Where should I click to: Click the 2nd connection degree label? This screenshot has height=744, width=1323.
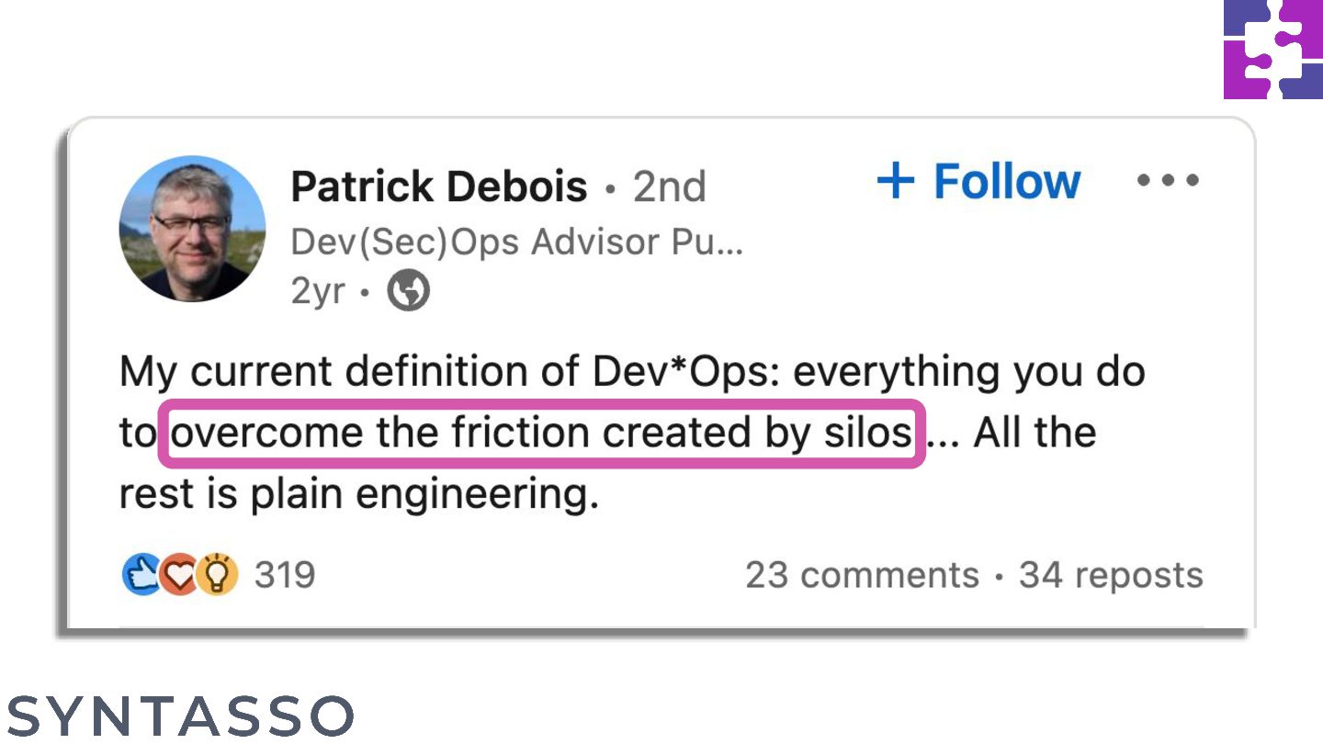pos(670,187)
